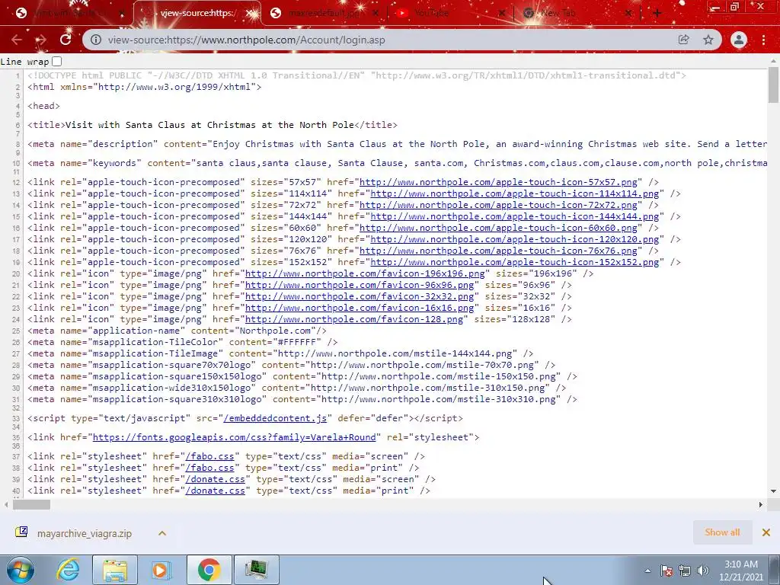
Task: Close the downloads bar
Action: (x=766, y=532)
